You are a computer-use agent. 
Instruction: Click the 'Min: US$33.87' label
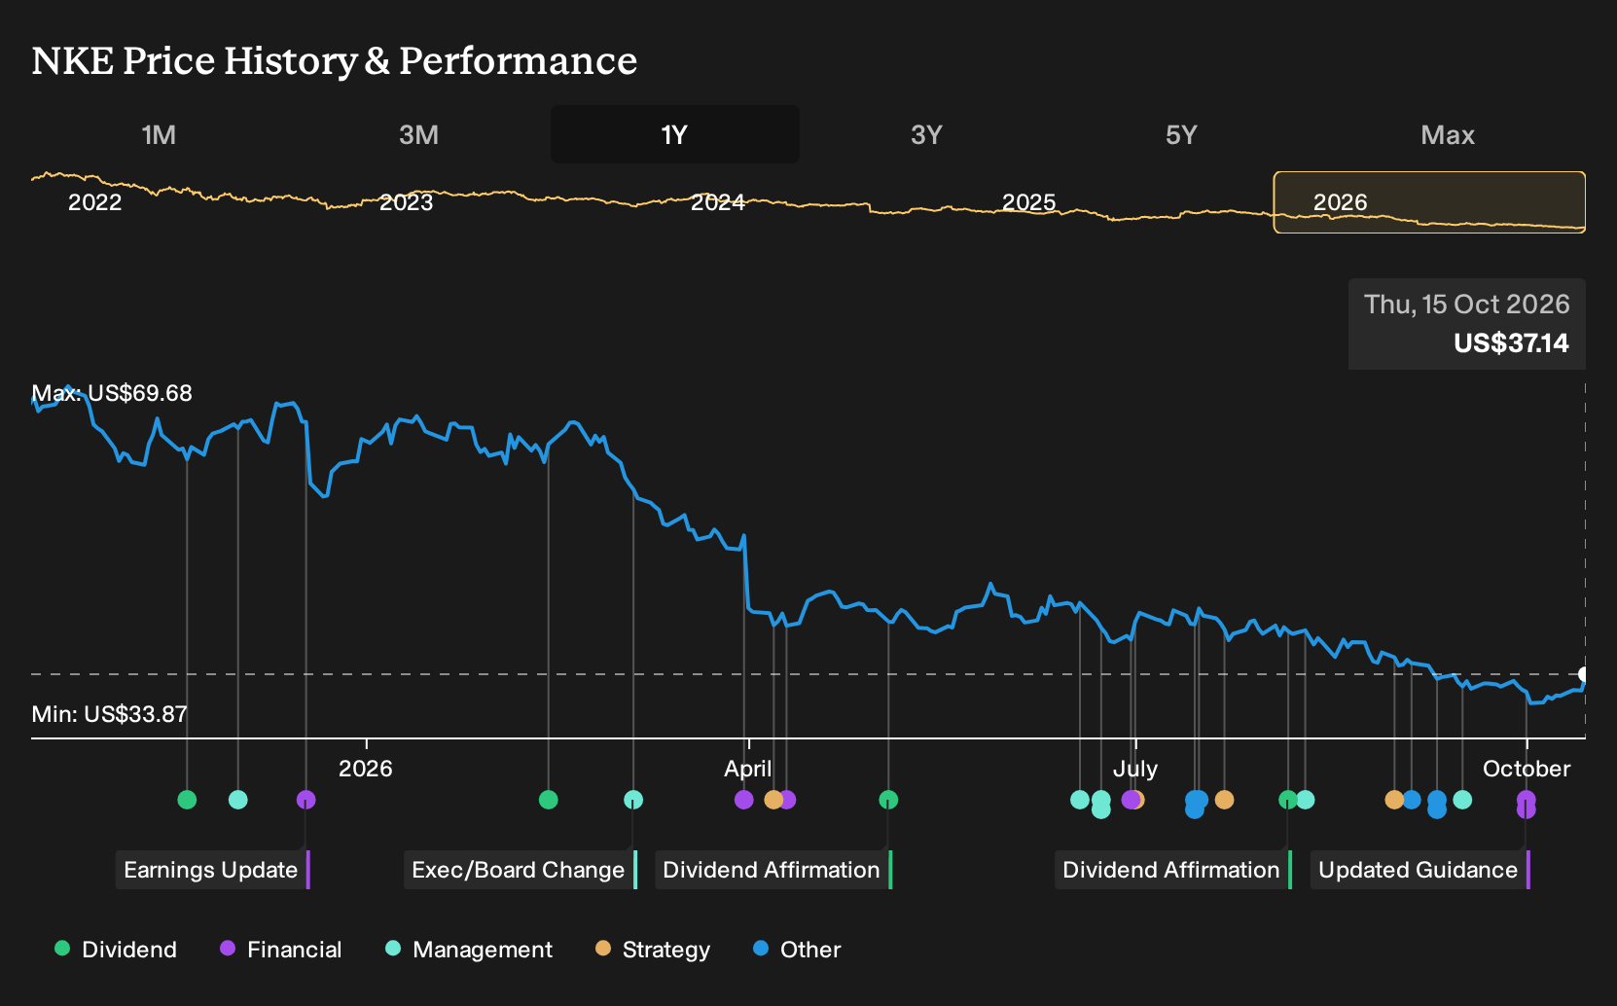109,714
